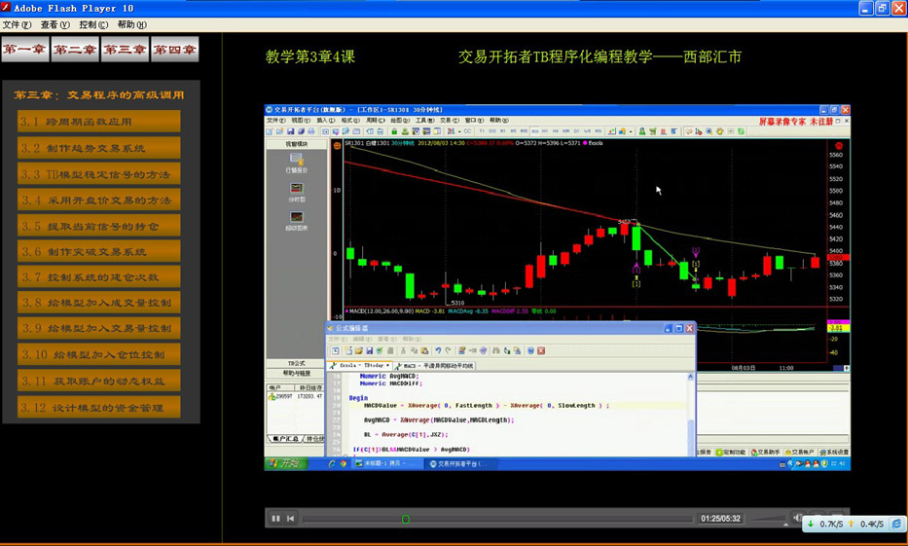Viewport: 908px width, 546px height.
Task: Select the 第三章 chapter tab
Action: coord(126,50)
